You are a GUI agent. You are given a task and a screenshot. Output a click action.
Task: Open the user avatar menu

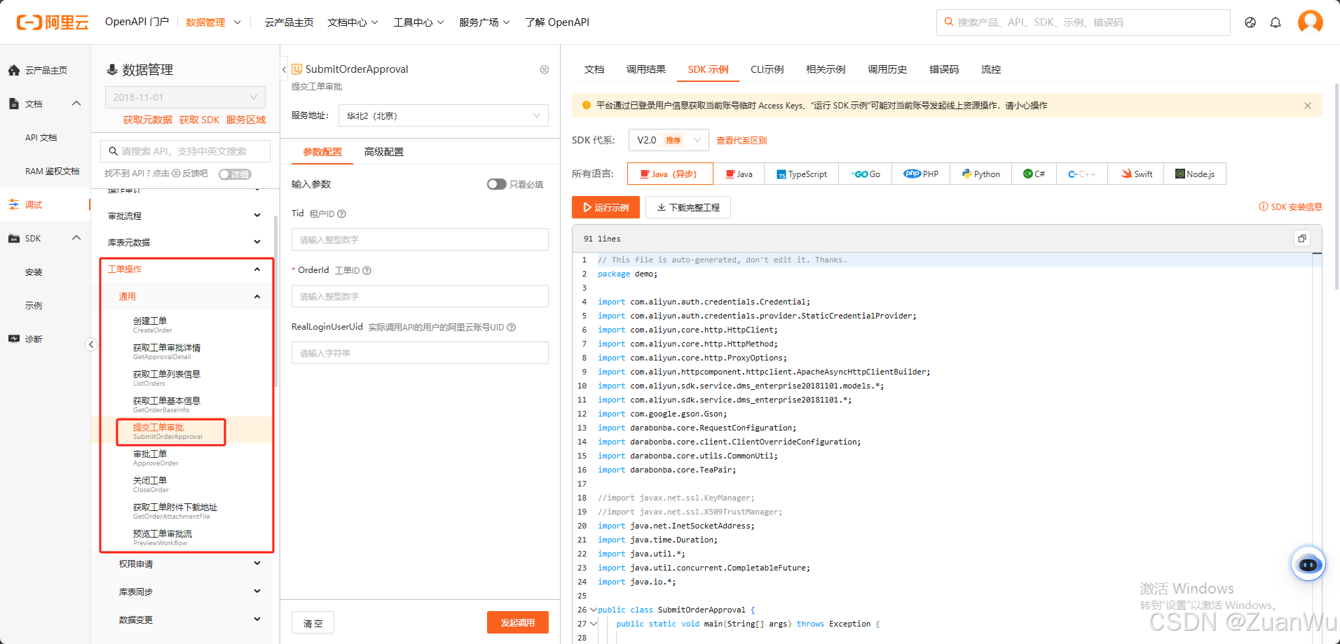click(1310, 22)
